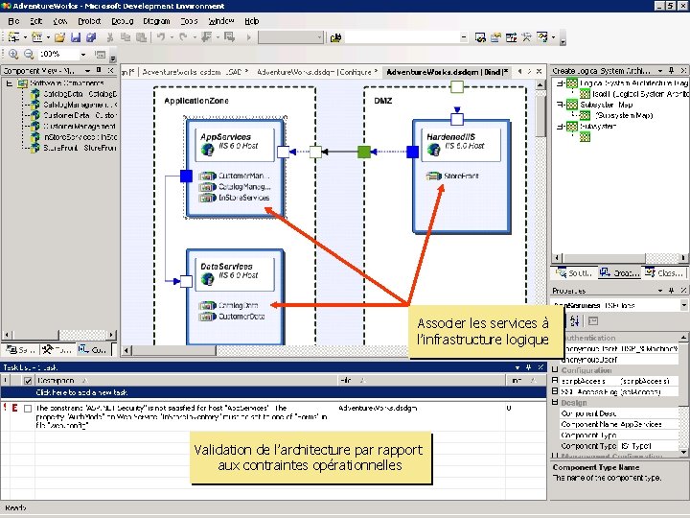The image size is (690, 518).
Task: Click the ApplicationZone label
Action: coord(196,101)
